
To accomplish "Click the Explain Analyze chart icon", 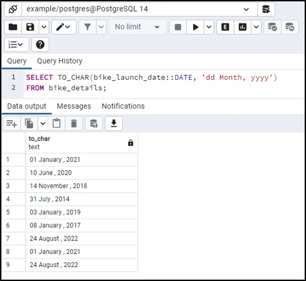I will point(242,27).
